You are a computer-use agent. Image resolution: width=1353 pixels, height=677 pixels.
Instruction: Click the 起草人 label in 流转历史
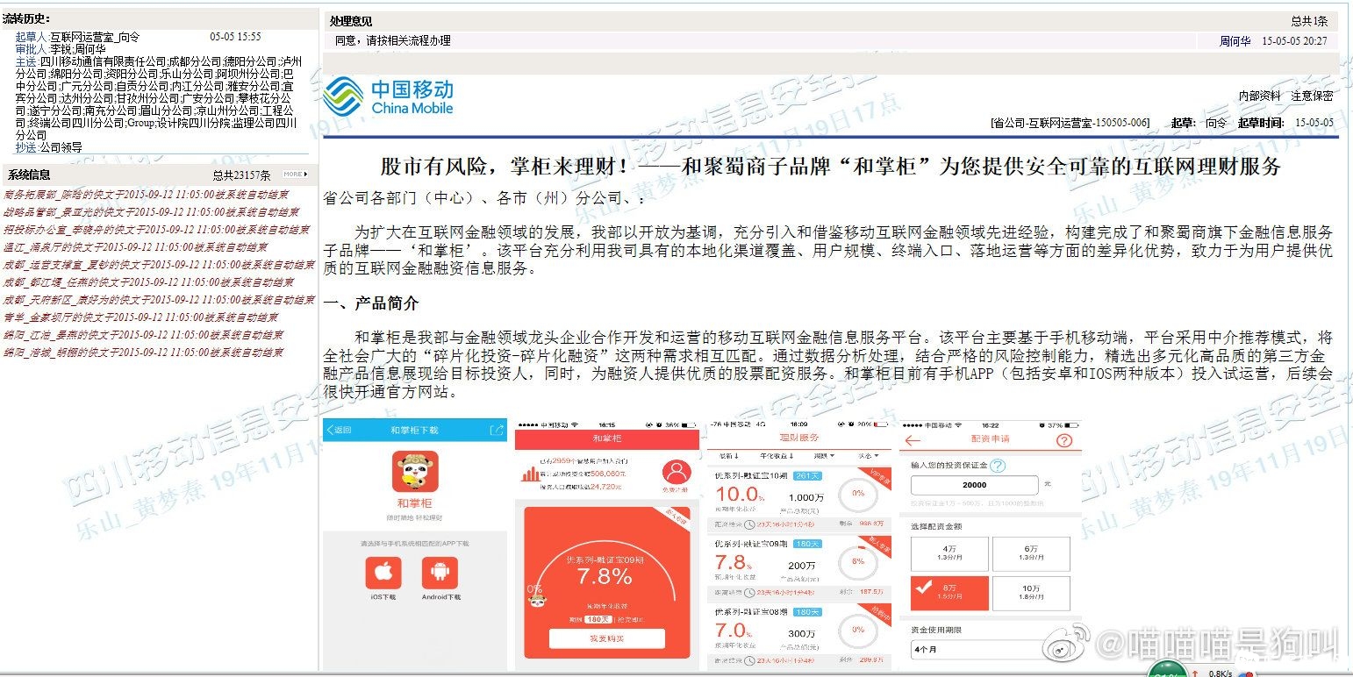[31, 38]
